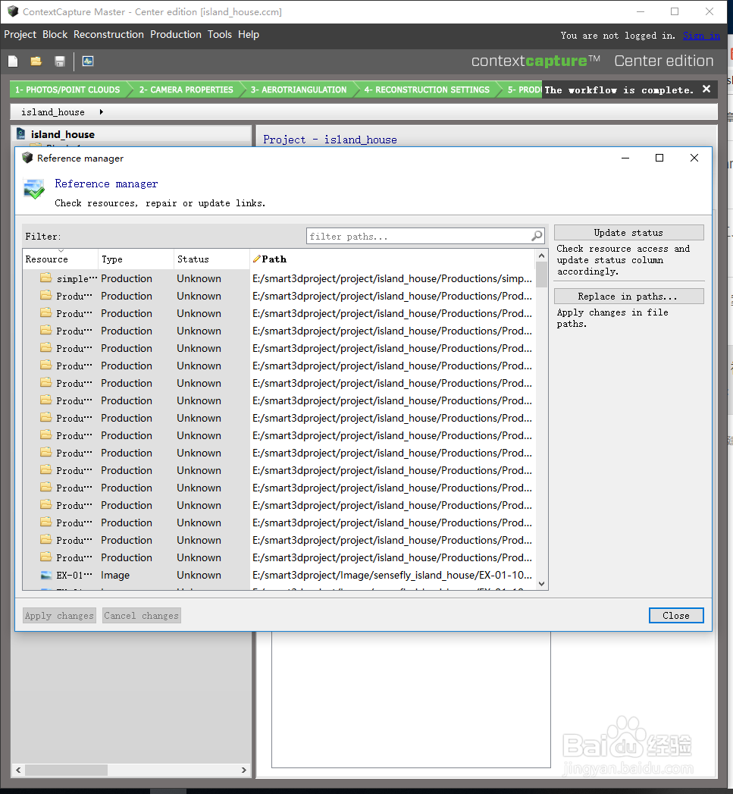733x794 pixels.
Task: Select the island_house breadcrumb label
Action: coord(52,112)
